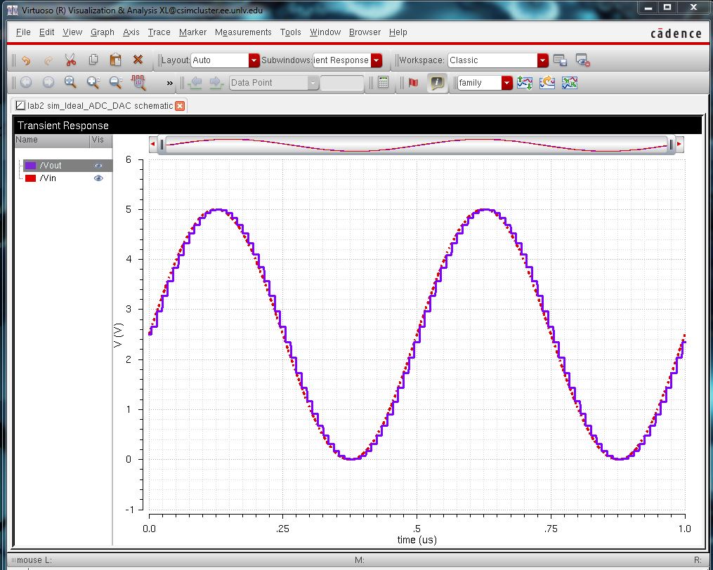
Task: Click the Zoom Out magnifier icon
Action: 116,83
